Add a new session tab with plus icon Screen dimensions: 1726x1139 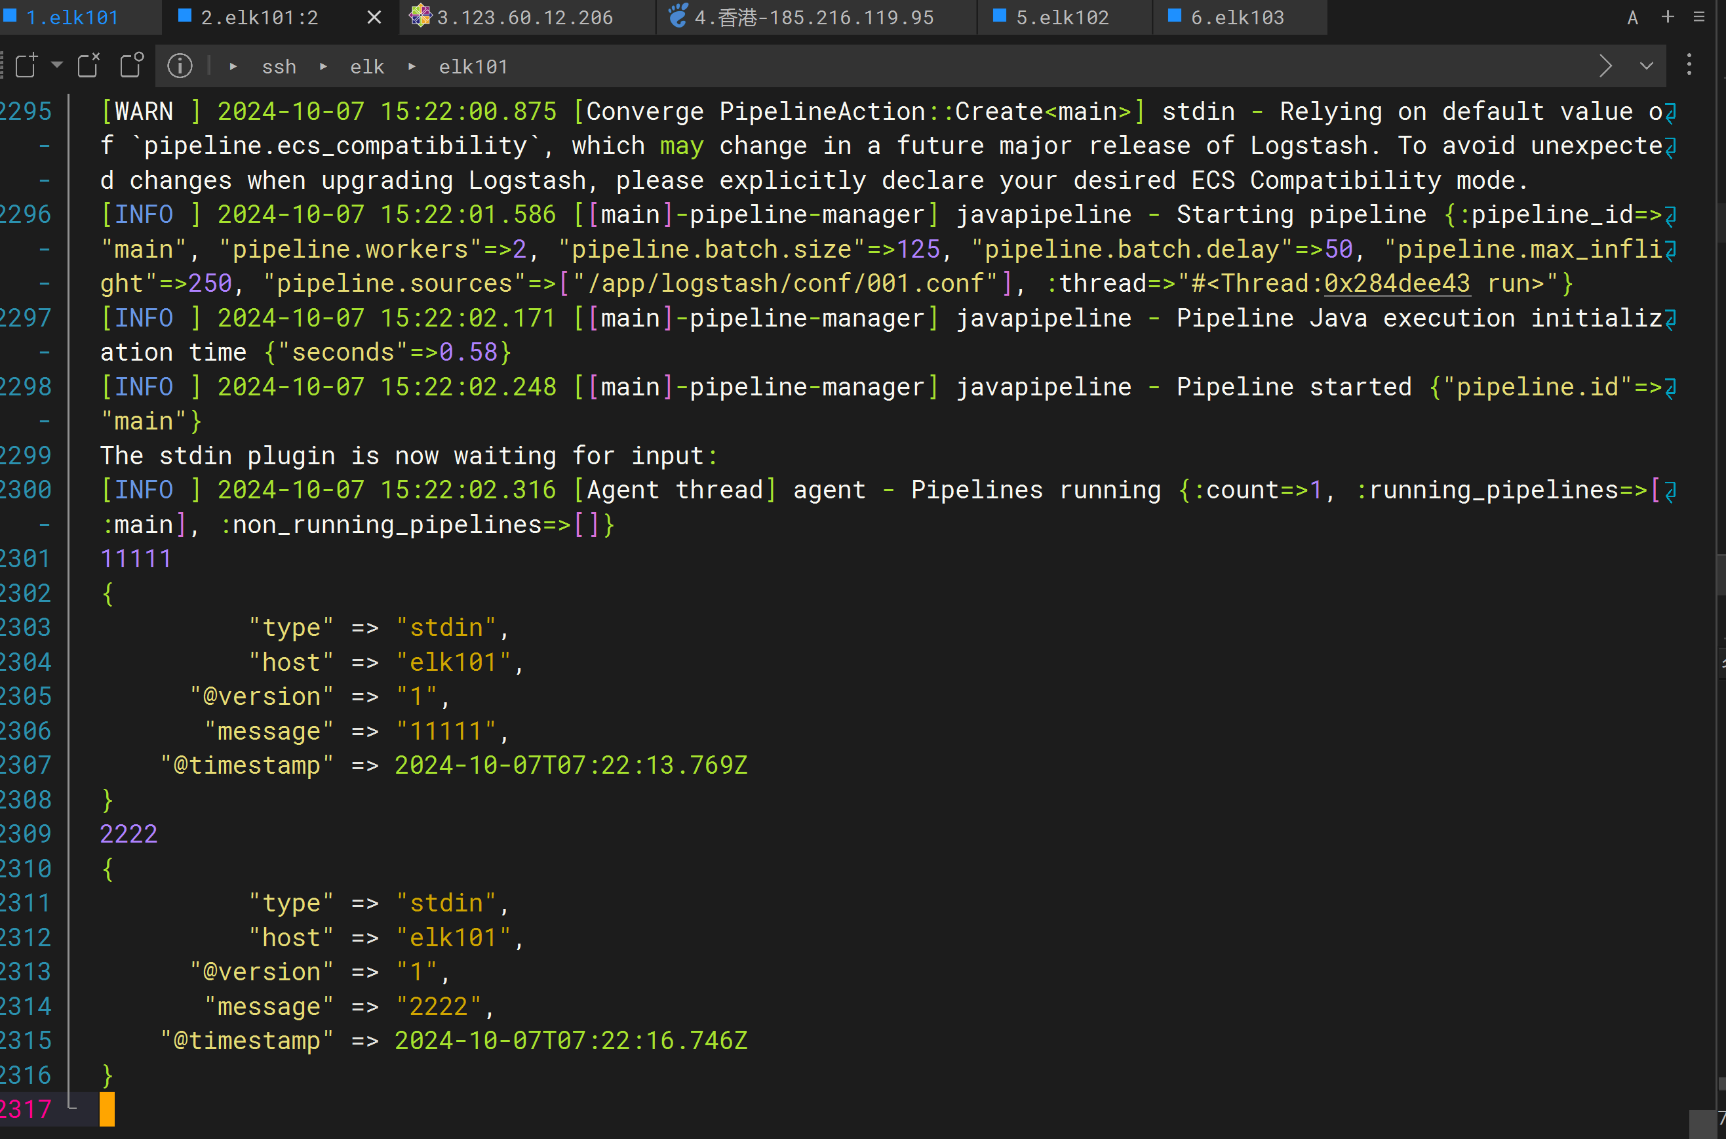1668,16
